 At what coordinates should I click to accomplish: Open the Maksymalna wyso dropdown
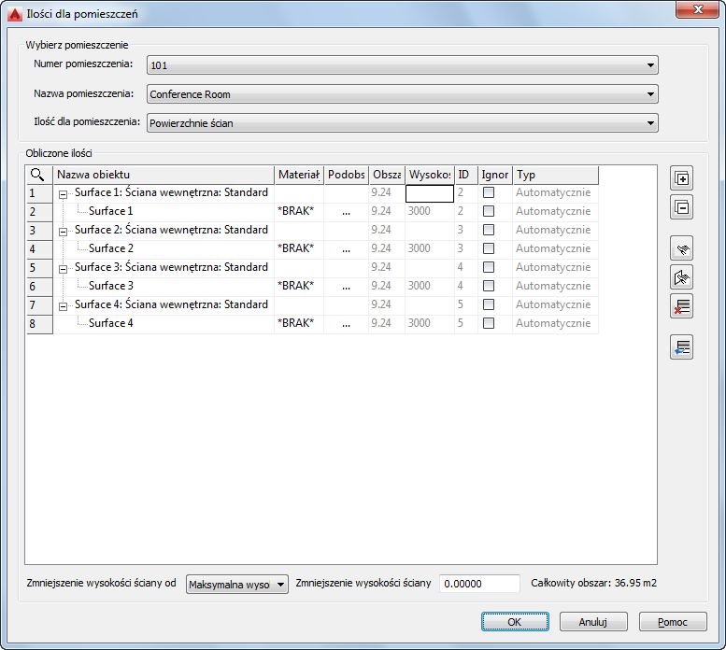pyautogui.click(x=237, y=585)
